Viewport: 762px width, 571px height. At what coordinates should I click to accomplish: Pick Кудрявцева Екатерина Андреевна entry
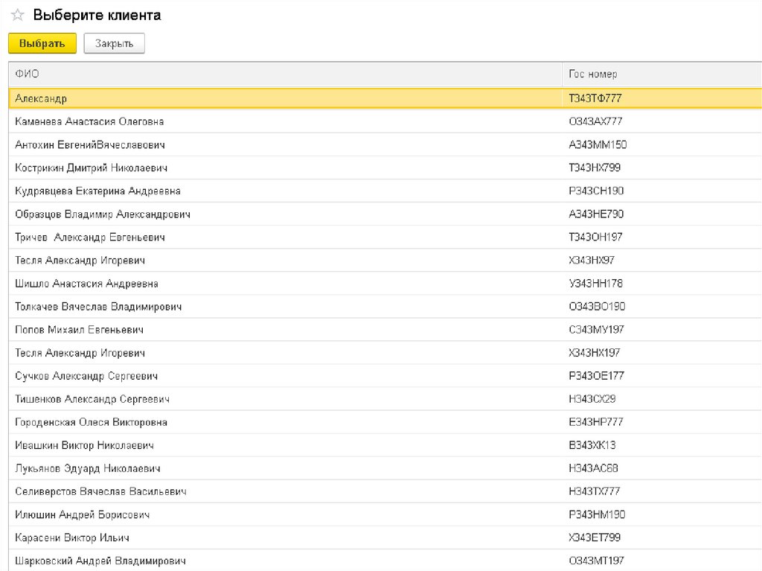tap(97, 191)
